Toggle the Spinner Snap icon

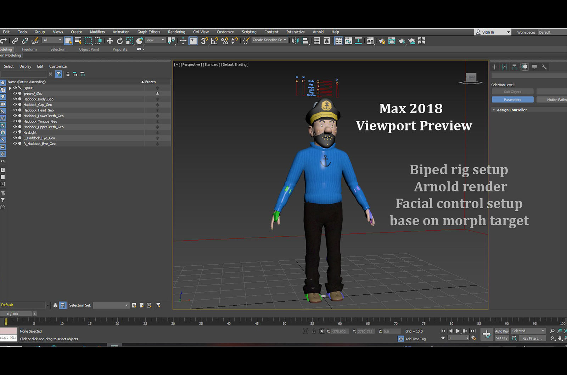[x=234, y=41]
